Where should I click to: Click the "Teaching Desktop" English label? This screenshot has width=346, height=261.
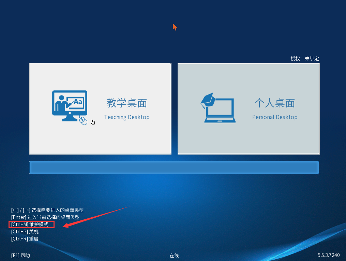(x=127, y=117)
